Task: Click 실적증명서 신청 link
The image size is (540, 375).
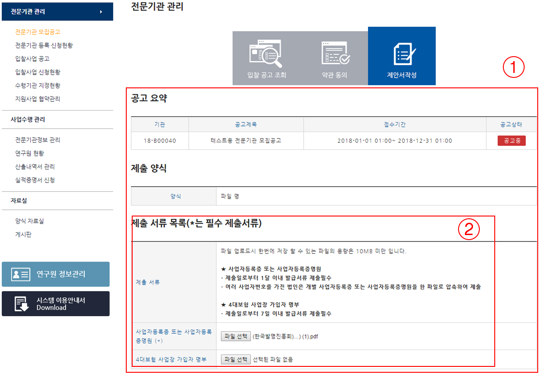Action: (35, 180)
